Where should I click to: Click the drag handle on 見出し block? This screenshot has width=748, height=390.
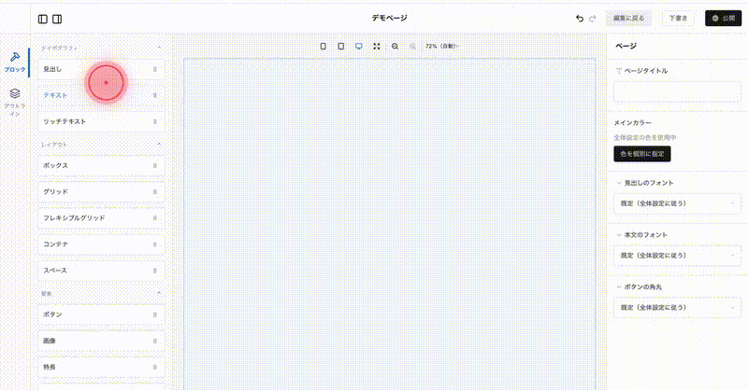pyautogui.click(x=155, y=70)
